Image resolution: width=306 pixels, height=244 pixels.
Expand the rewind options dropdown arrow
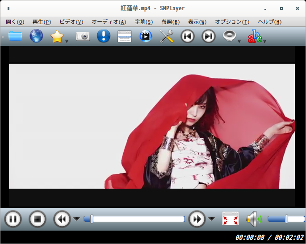click(76, 219)
